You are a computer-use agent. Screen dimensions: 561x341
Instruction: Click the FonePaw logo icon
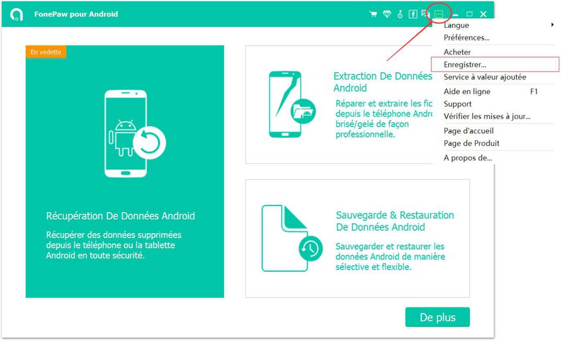(16, 14)
